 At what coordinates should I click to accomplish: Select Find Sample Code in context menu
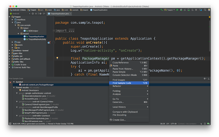122,83
